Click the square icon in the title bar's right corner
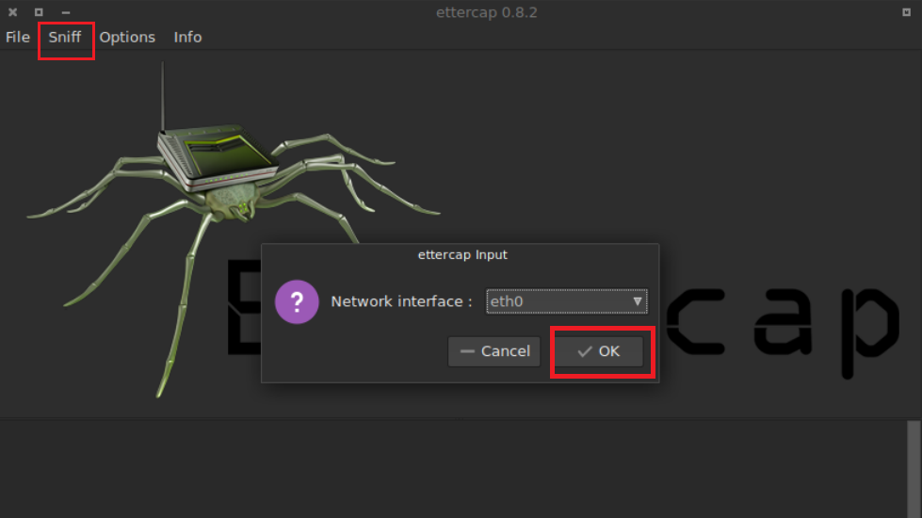922x518 pixels. pyautogui.click(x=906, y=11)
